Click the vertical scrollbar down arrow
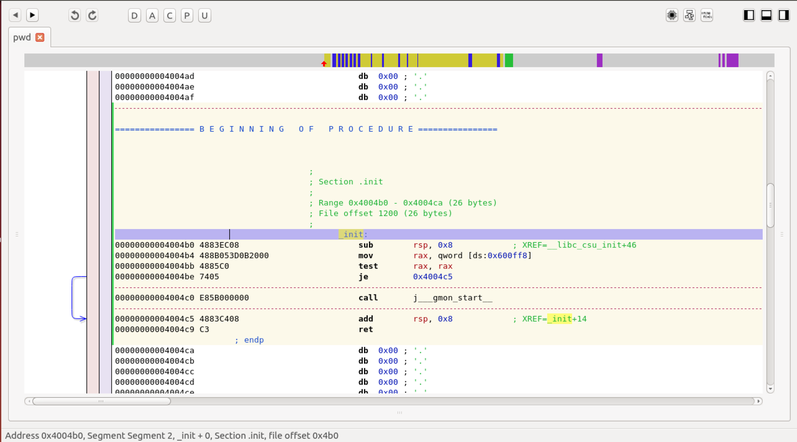This screenshot has width=797, height=442. pyautogui.click(x=770, y=389)
